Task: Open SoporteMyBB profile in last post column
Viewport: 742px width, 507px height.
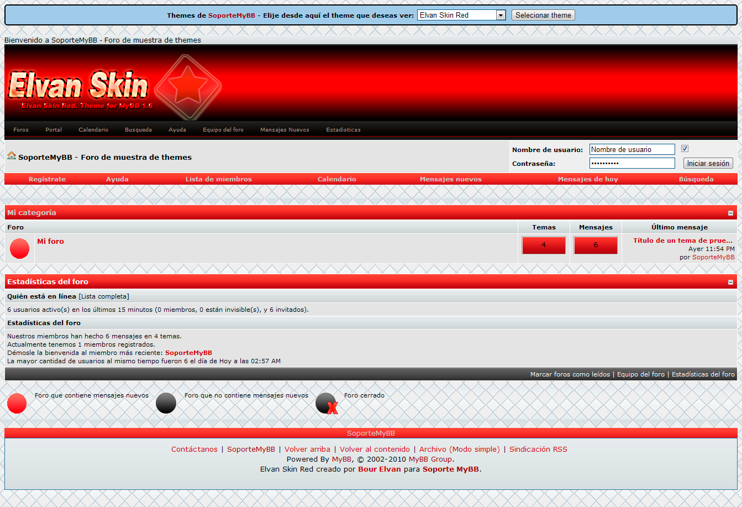Action: coord(713,257)
